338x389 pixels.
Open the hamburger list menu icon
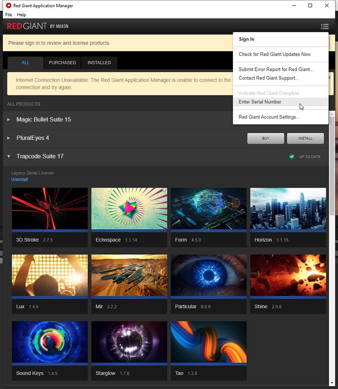324,26
